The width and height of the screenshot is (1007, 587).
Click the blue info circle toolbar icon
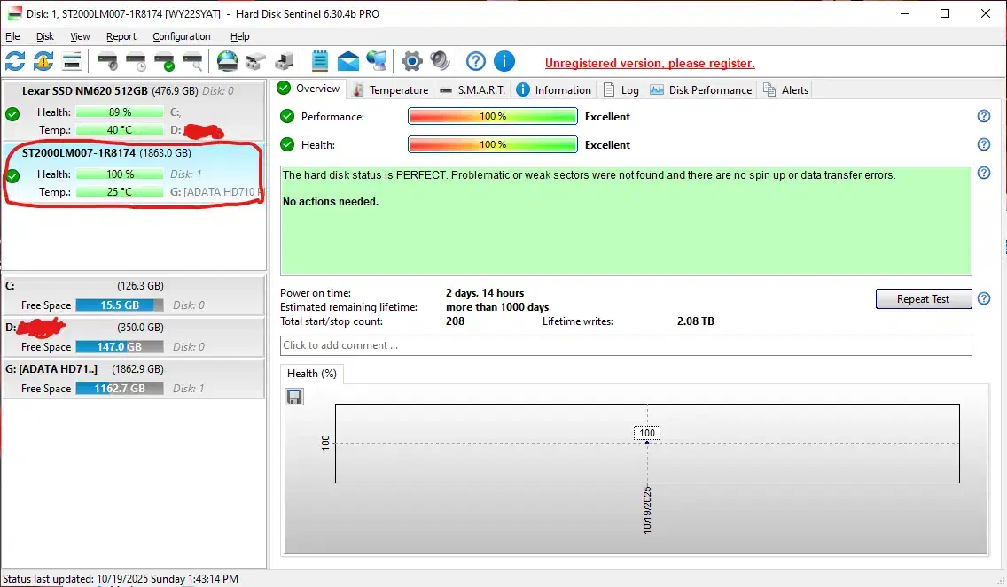(x=504, y=61)
